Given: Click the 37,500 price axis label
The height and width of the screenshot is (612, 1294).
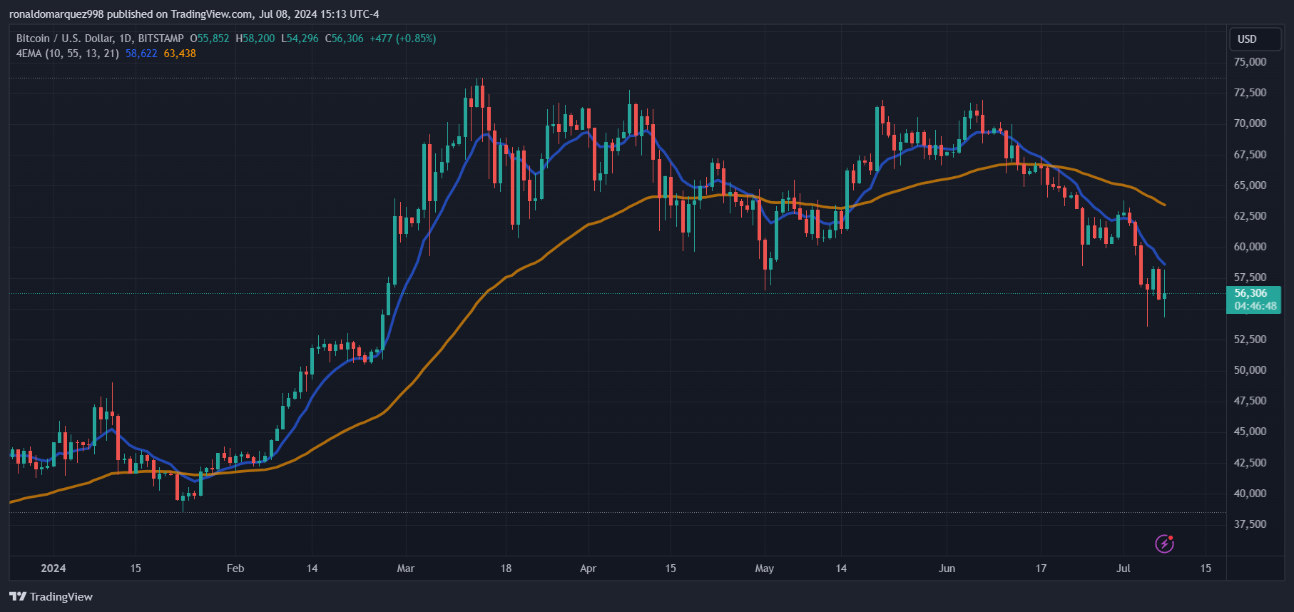Looking at the screenshot, I should (x=1250, y=524).
